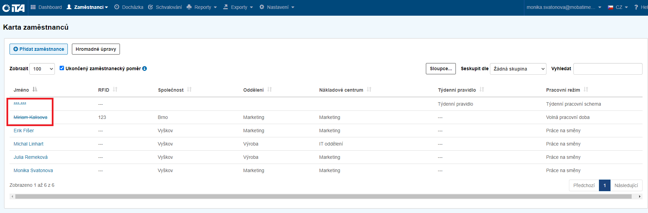Click the Oddělení column sort icon
648x213 pixels.
(x=269, y=90)
